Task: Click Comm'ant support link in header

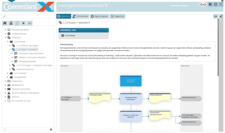Action: 179,6
